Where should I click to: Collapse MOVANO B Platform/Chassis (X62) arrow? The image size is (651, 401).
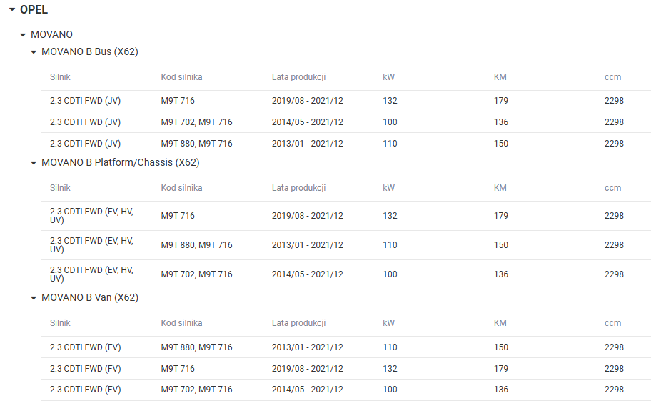34,163
